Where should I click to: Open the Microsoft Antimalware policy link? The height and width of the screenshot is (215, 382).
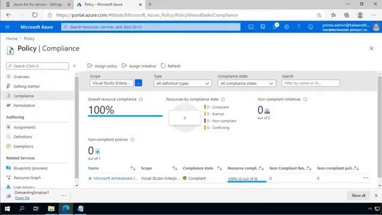tap(115, 179)
